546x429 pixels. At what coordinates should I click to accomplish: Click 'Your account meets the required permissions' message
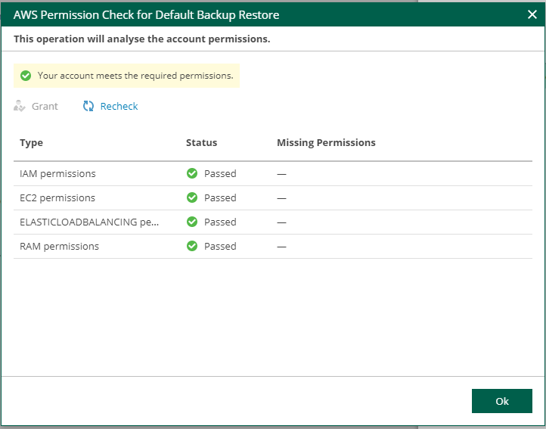tap(135, 76)
